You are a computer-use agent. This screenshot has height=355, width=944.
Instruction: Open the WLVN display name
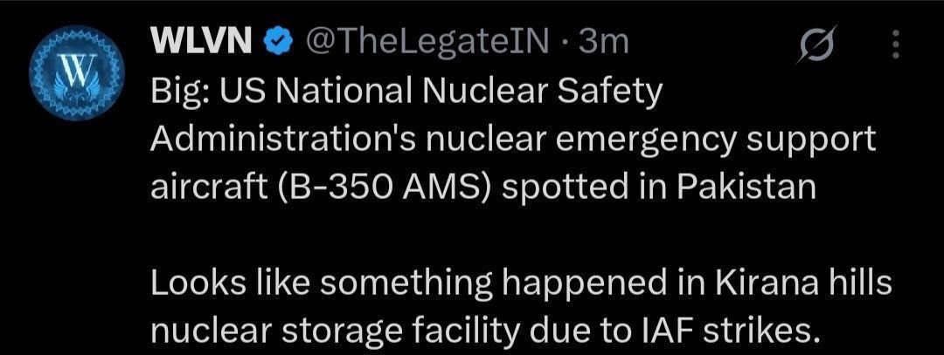coord(201,43)
